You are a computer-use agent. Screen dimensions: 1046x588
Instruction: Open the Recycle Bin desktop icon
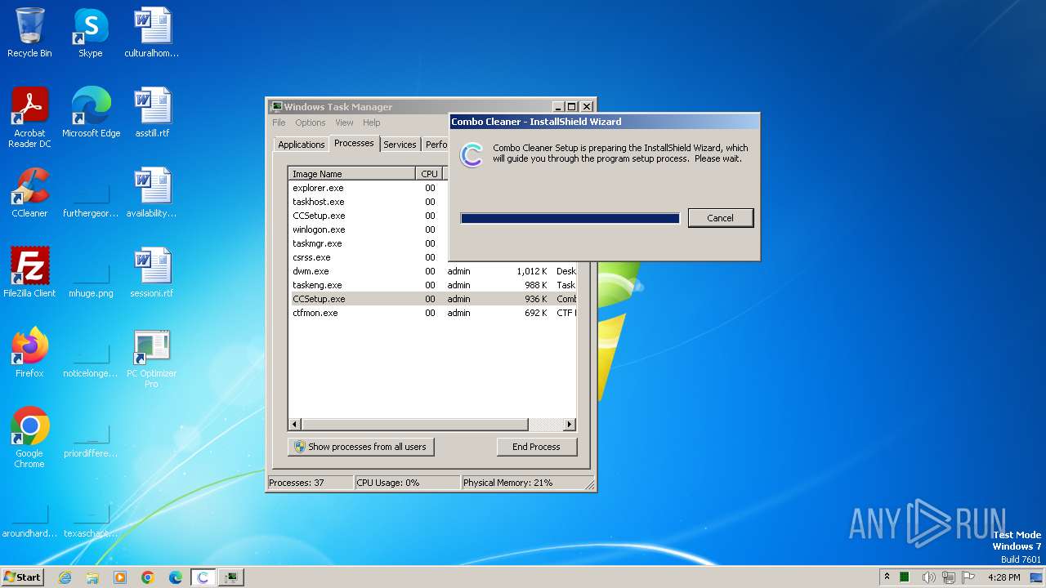[29, 33]
